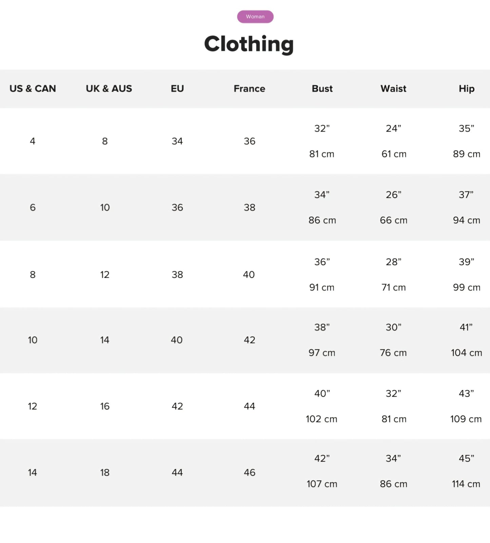Select the UK & AUS column header

[x=109, y=89]
